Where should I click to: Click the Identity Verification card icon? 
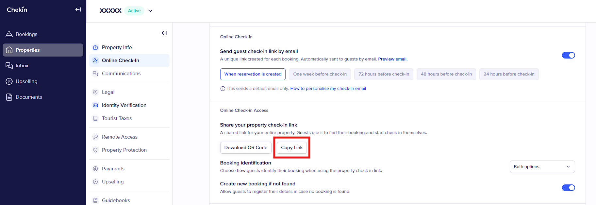[x=95, y=105]
